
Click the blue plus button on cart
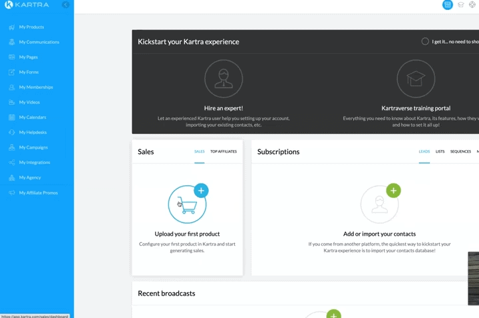(201, 191)
